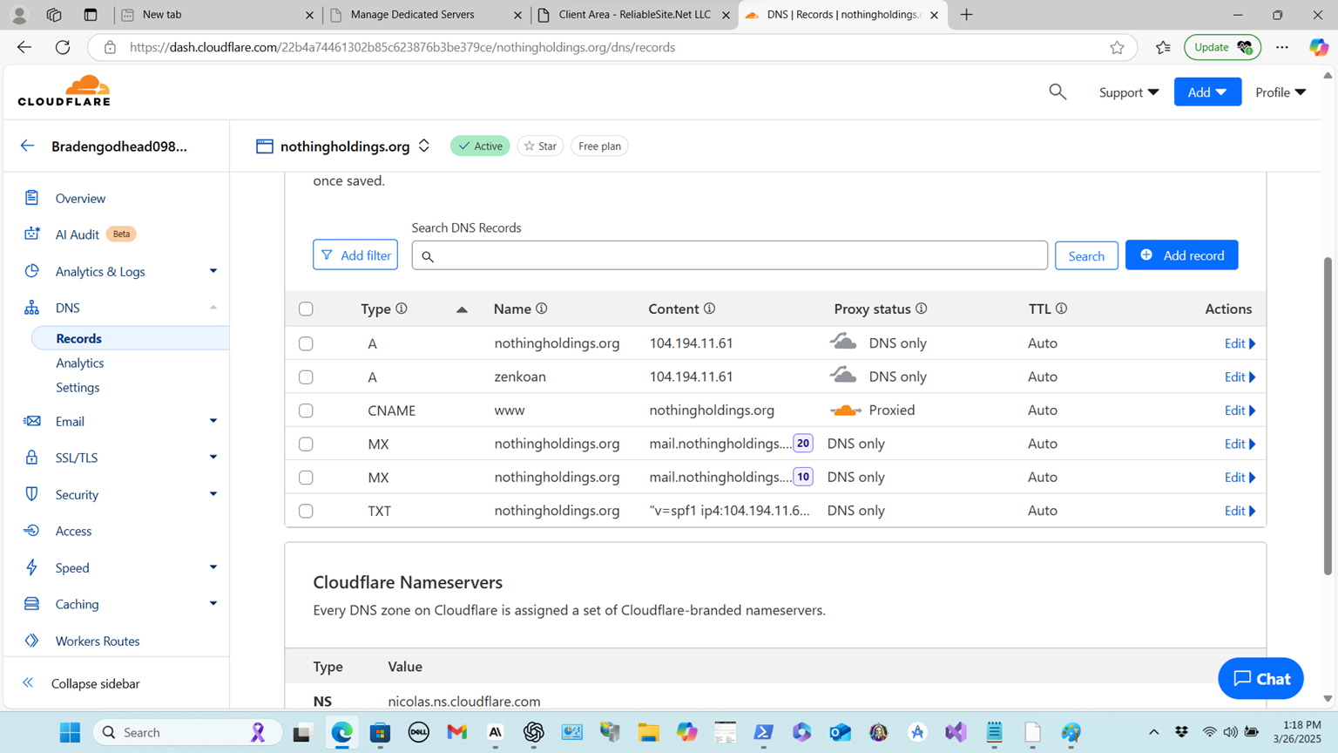Click the Access sidebar icon

tap(31, 531)
